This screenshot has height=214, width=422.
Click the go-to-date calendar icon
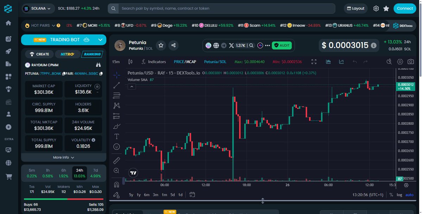[192, 195]
